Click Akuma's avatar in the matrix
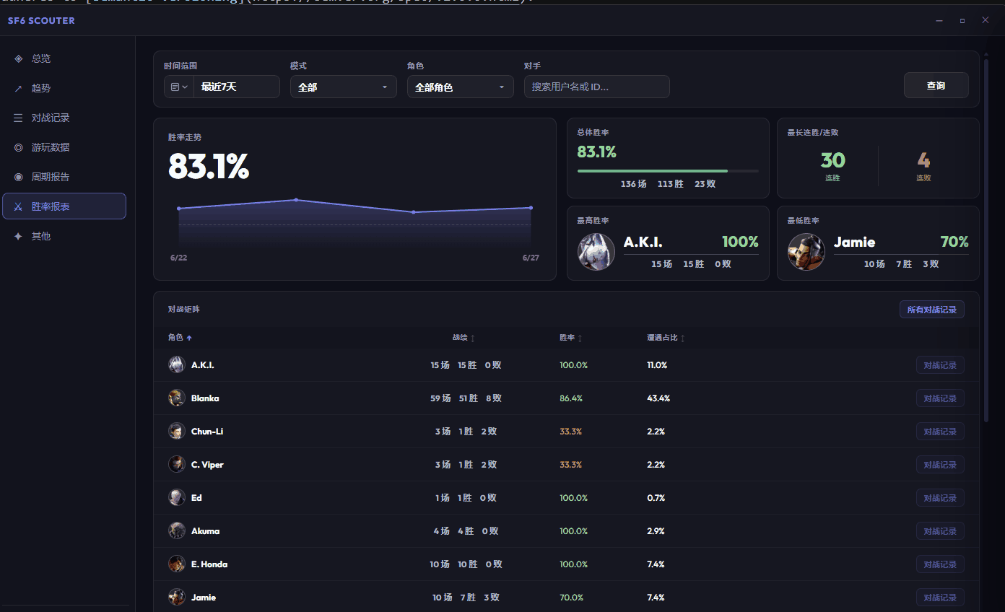This screenshot has width=1005, height=612. [x=177, y=531]
